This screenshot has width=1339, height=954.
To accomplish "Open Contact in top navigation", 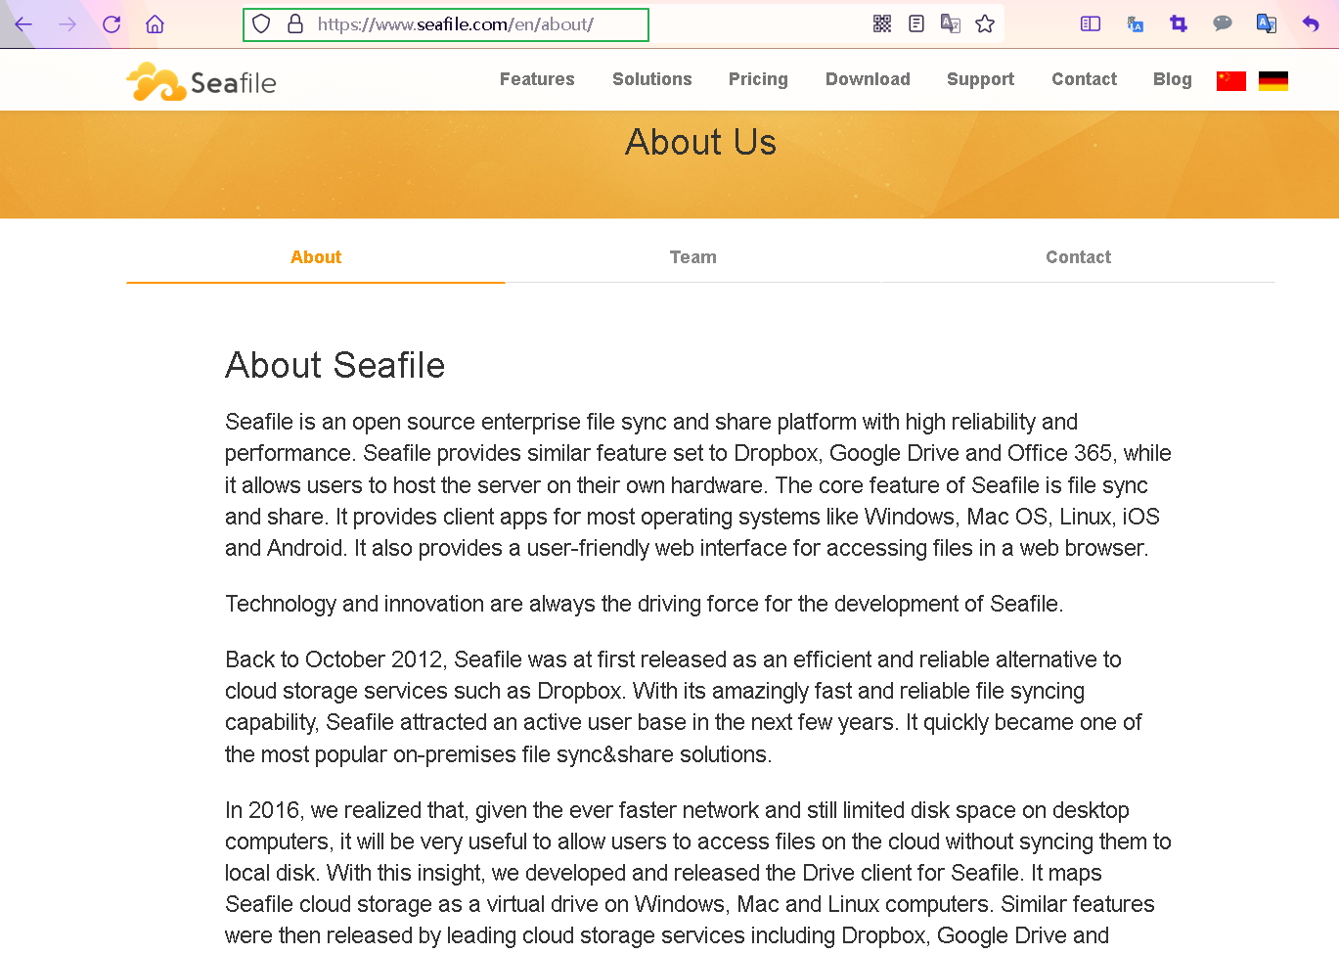I will click(1084, 79).
